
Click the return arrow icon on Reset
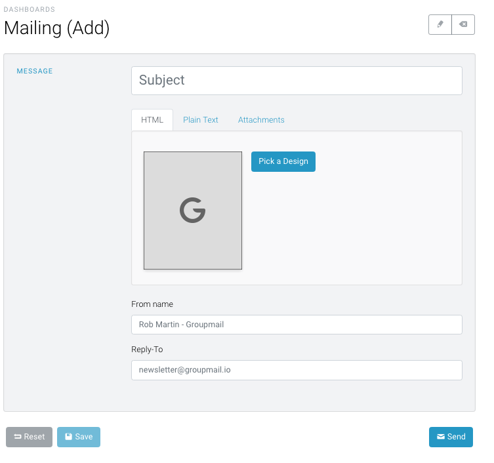click(18, 437)
